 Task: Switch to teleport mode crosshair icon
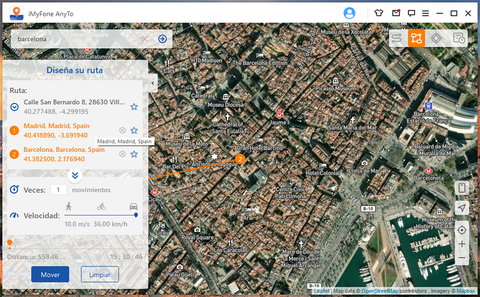[x=436, y=38]
